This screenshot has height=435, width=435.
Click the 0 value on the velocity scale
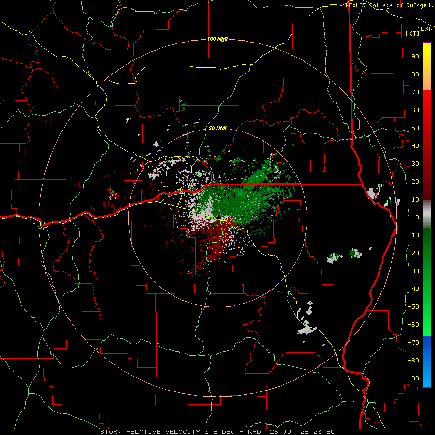[x=417, y=217]
